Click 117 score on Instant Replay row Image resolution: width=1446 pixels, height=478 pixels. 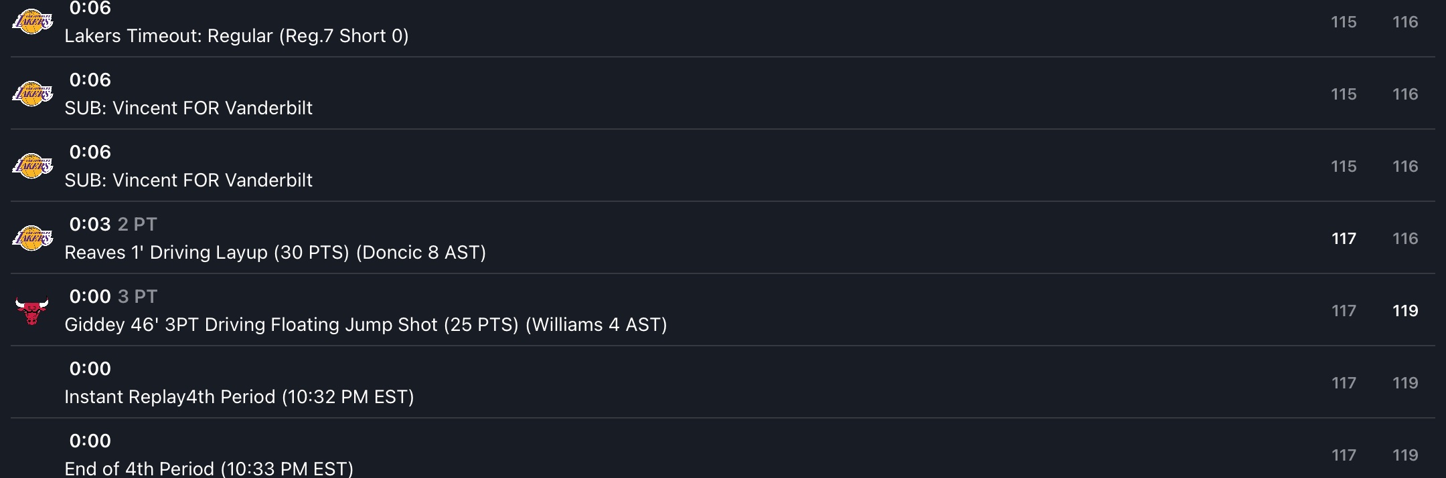tap(1344, 383)
